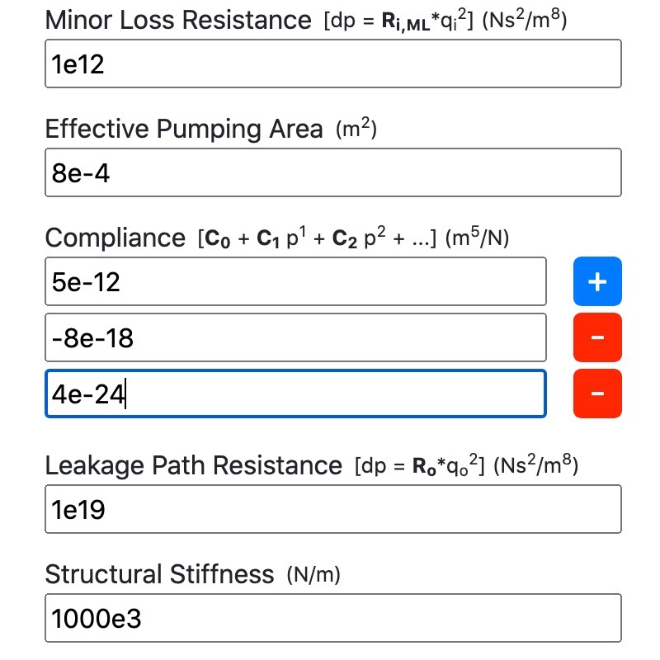660x660 pixels.
Task: Click the Effective Pumping Area label
Action: tap(184, 129)
